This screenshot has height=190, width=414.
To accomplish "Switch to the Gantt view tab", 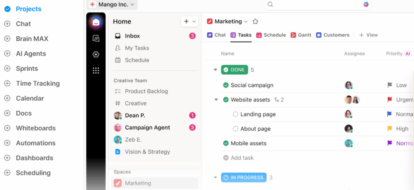I will pos(301,35).
